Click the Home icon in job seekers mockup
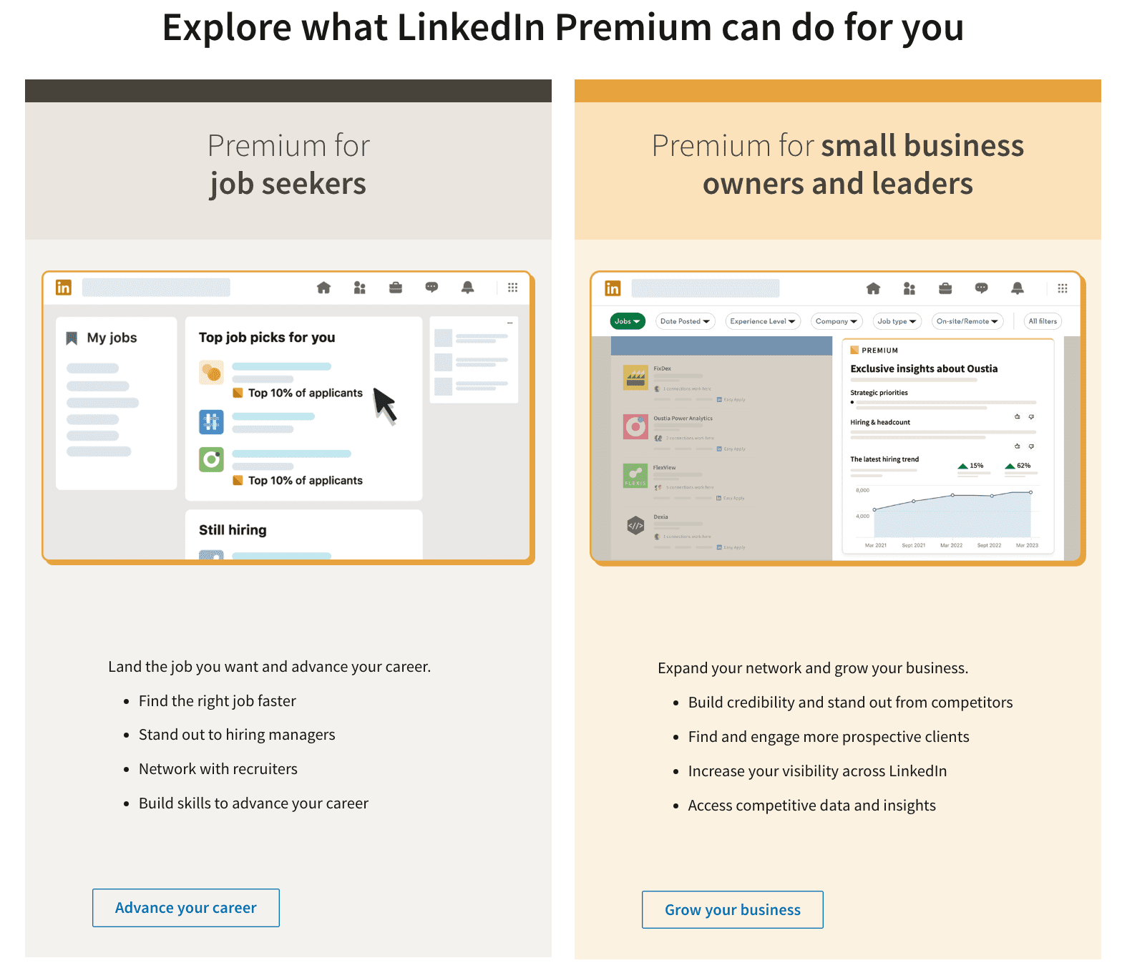 323,287
